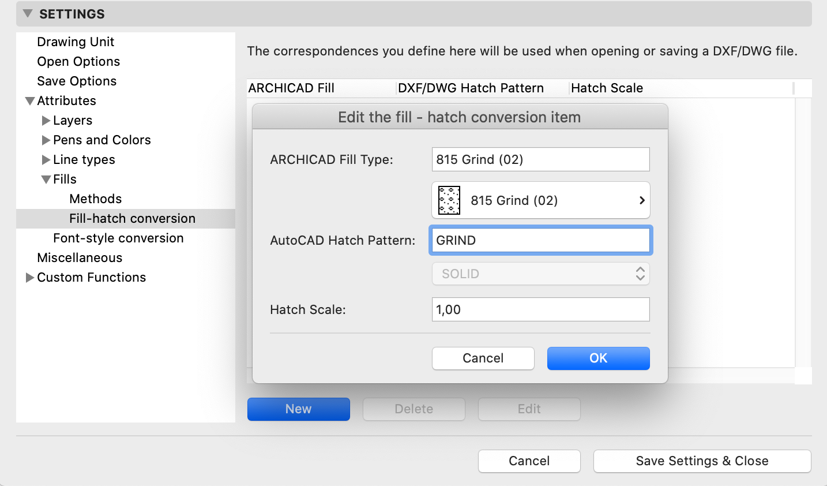Cancel the fill-hatch edit dialog
This screenshot has width=827, height=486.
[x=483, y=358]
